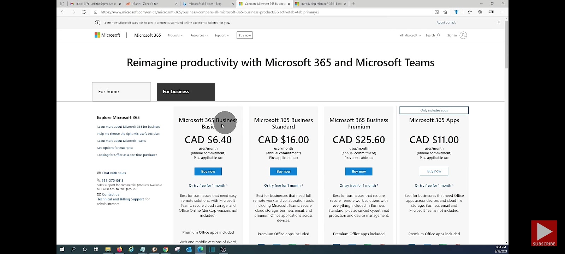Expand the All Microsoft dropdown
Screen dimensions: 565x254
[x=410, y=35]
